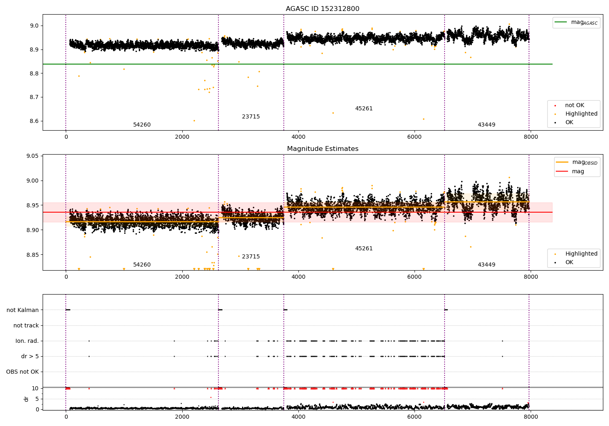This screenshot has width=609, height=426.
Task: Click OBSID label 23715 in the top plot
Action: 251,117
